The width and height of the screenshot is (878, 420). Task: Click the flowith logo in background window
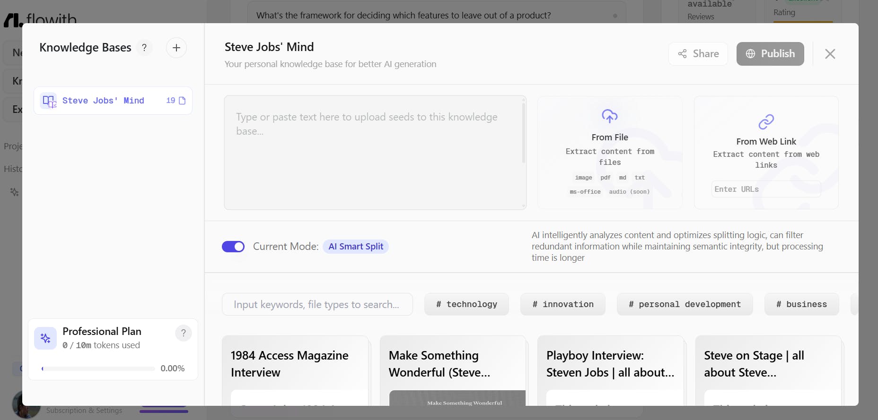(x=40, y=19)
